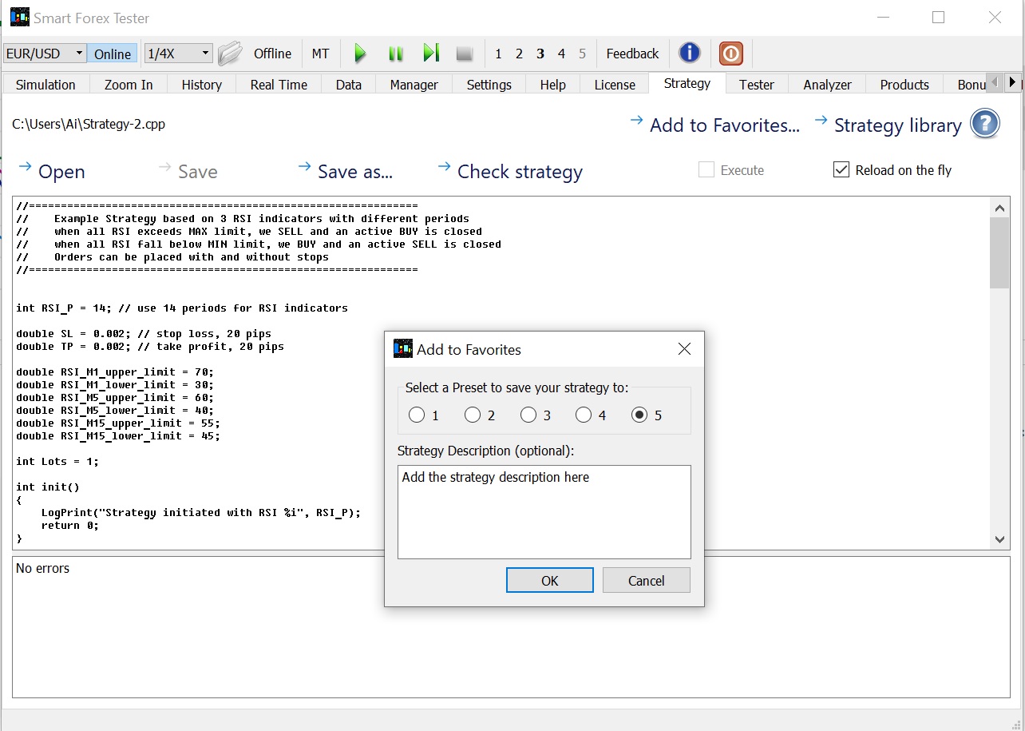Click the code editor scrollbar up arrow
Image resolution: width=1025 pixels, height=731 pixels.
coord(999,208)
